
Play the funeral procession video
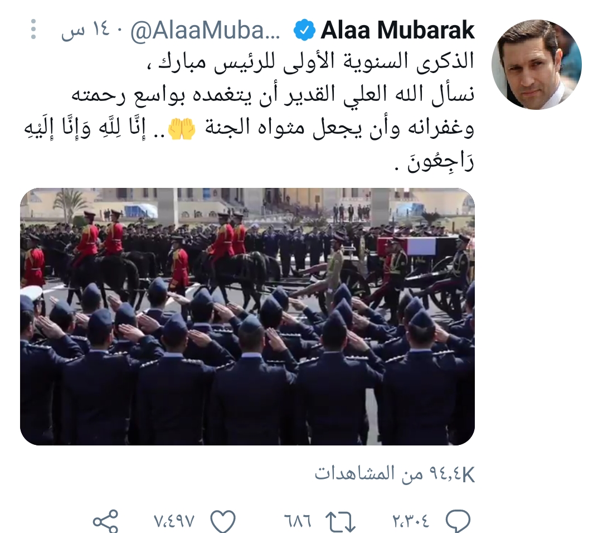(x=247, y=316)
